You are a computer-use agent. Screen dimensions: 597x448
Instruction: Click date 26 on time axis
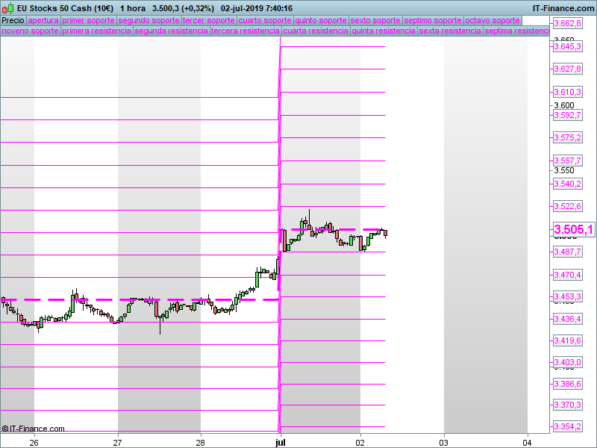point(34,443)
